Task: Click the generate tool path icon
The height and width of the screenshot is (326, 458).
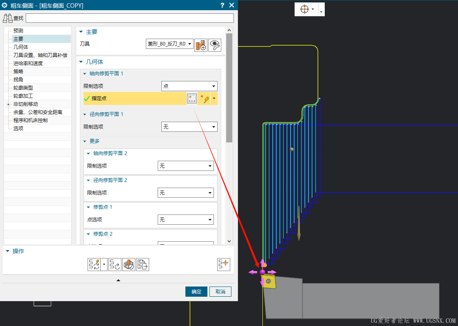Action: coord(94,265)
